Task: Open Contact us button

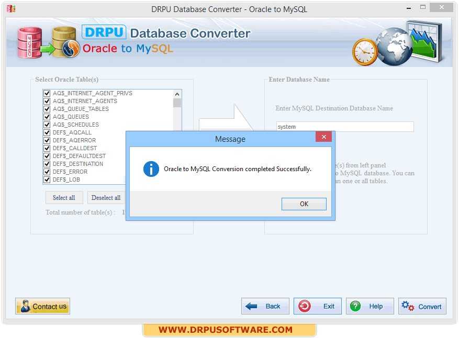Action: click(x=42, y=306)
